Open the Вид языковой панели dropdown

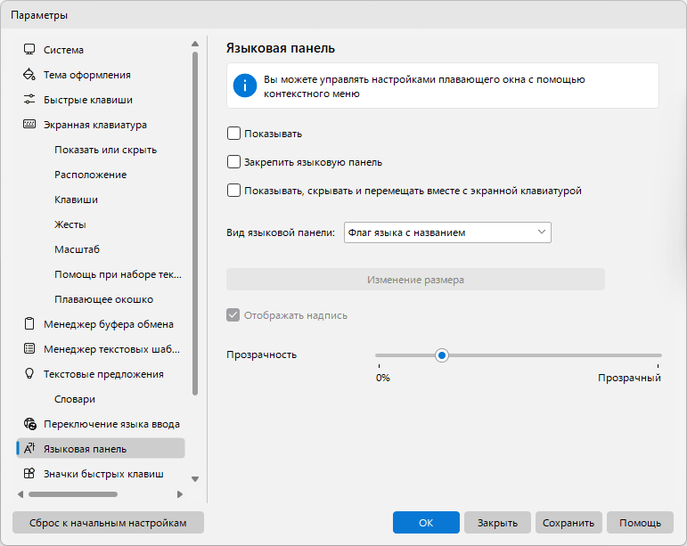point(447,232)
